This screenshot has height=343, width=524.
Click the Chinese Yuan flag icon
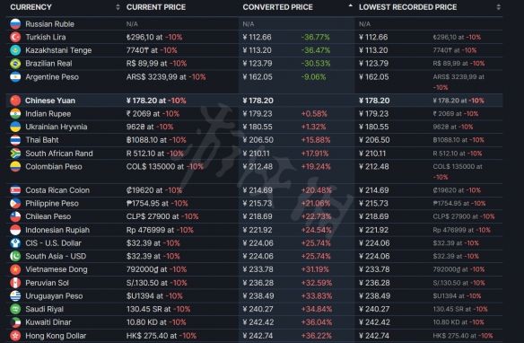[15, 101]
